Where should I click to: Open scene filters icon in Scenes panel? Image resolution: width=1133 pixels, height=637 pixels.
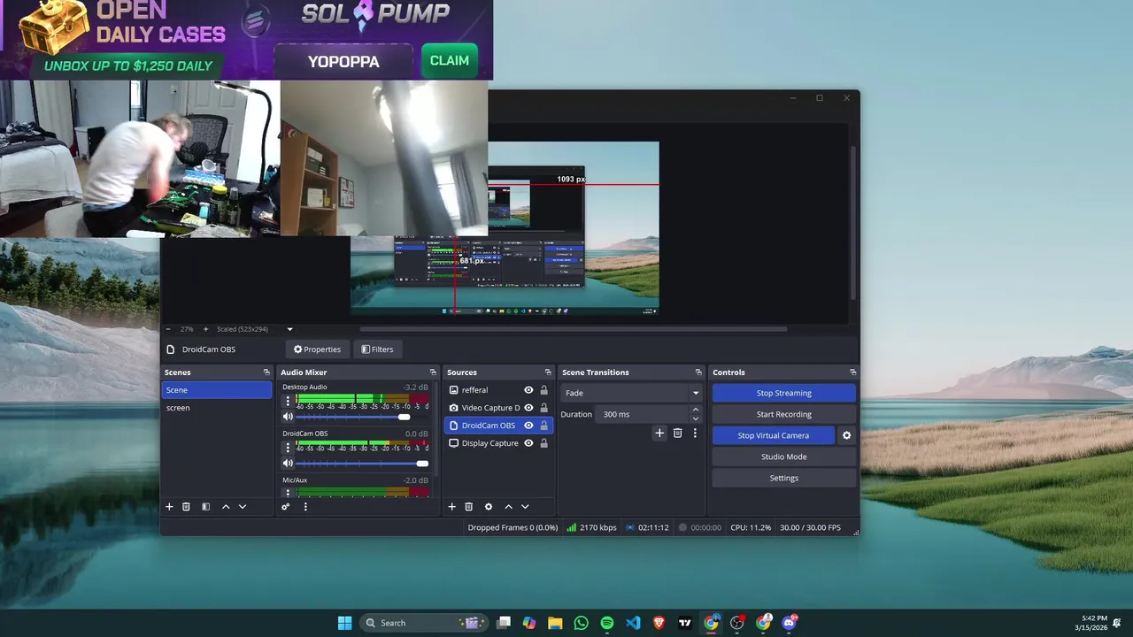point(205,507)
